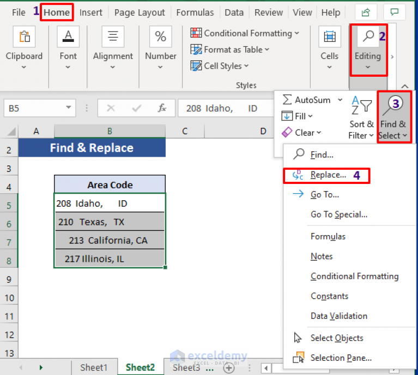The height and width of the screenshot is (375, 418).
Task: Select Data Validation in the menu
Action: pos(349,316)
